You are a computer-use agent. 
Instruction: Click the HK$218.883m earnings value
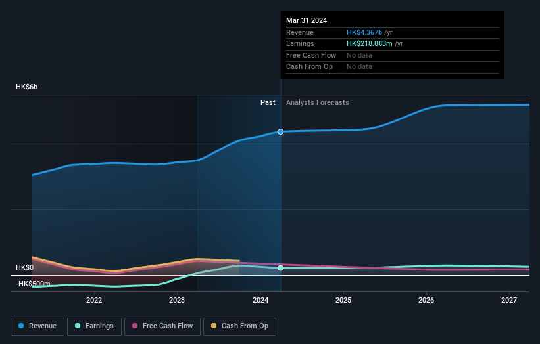pos(370,43)
